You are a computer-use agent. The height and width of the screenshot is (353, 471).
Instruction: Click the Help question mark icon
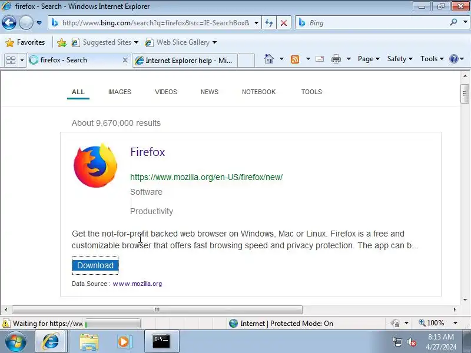point(453,59)
